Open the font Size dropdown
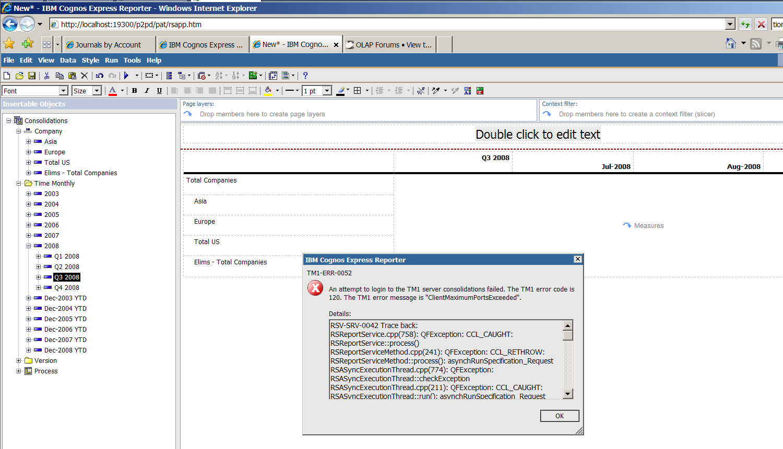The width and height of the screenshot is (783, 449). point(97,91)
